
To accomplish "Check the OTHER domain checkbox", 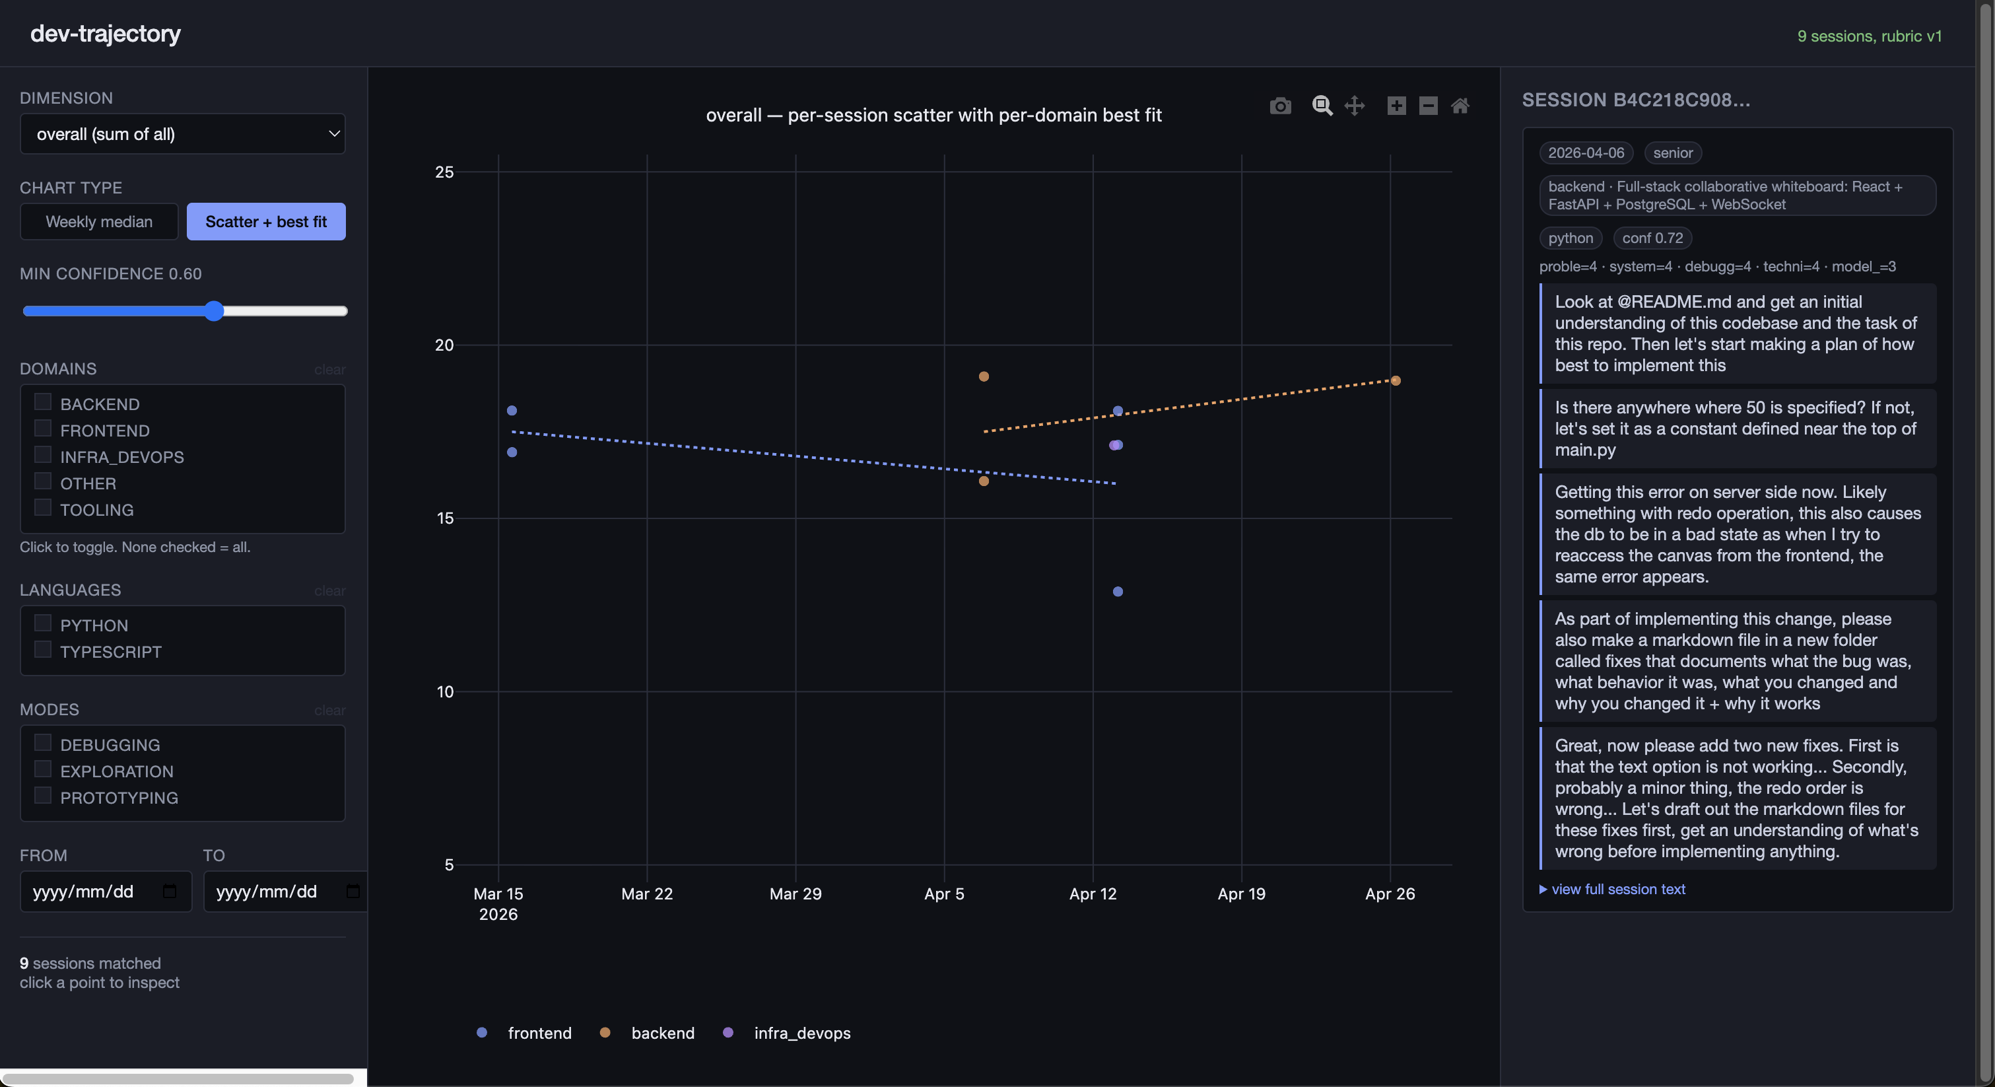I will 43,480.
